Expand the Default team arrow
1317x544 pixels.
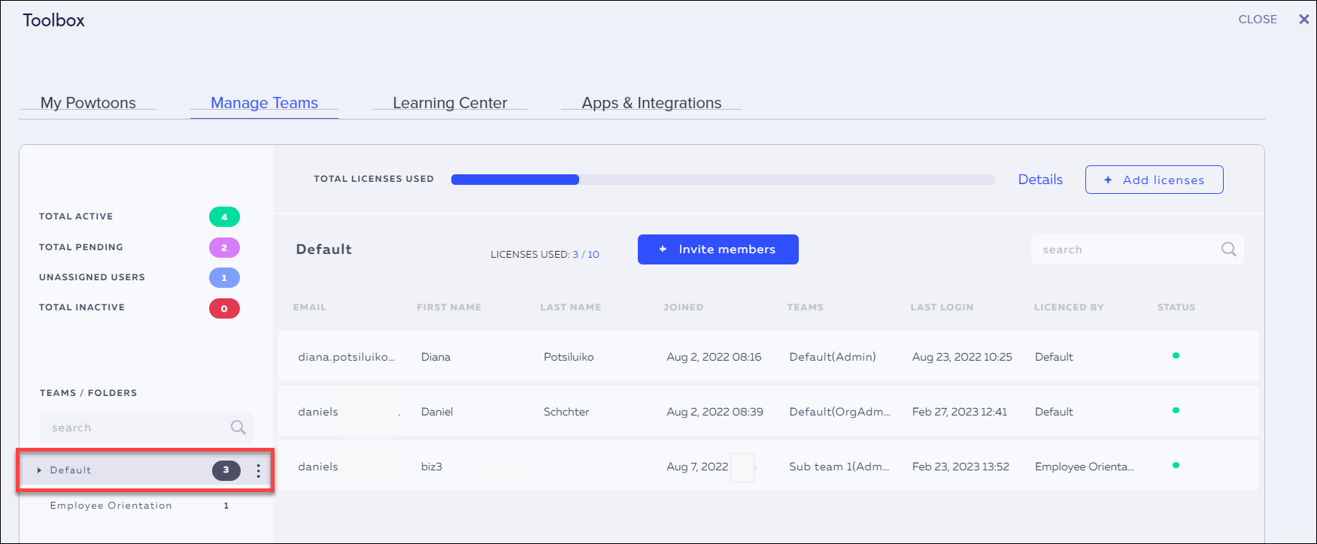(39, 470)
